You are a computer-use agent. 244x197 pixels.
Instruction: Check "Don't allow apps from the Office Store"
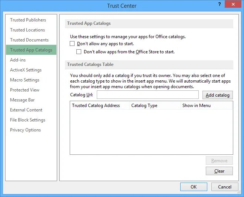(79, 51)
